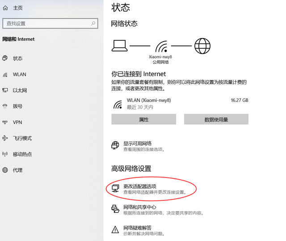Click the 网络状态 section heading
The height and width of the screenshot is (241, 286).
point(124,24)
